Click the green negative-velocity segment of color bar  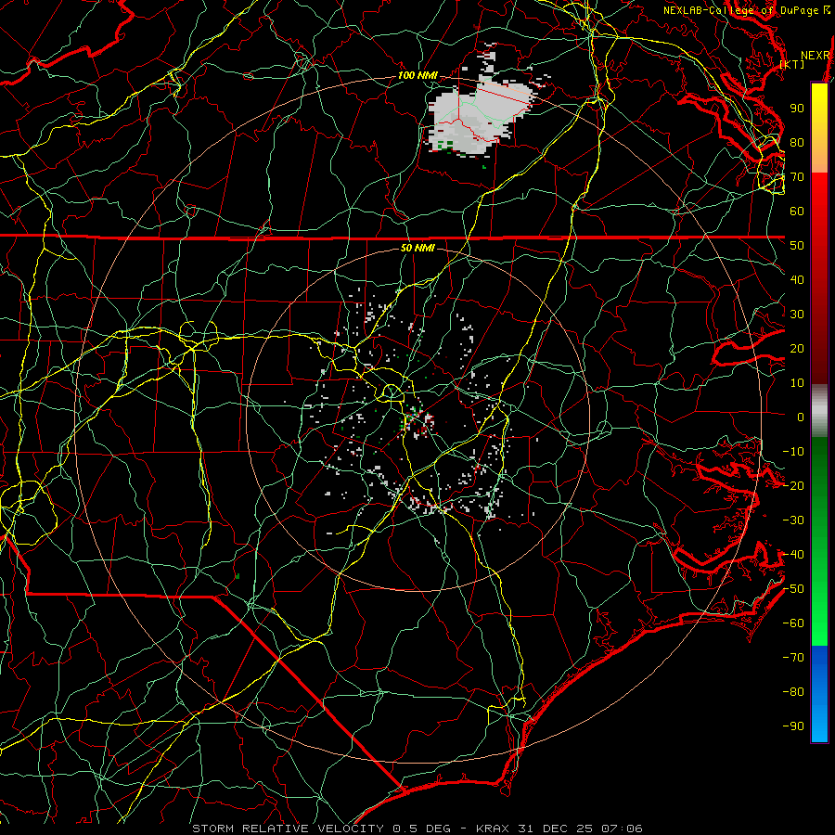click(x=819, y=541)
